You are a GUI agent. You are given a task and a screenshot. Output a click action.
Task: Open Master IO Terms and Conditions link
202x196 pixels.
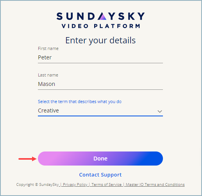[155, 185]
